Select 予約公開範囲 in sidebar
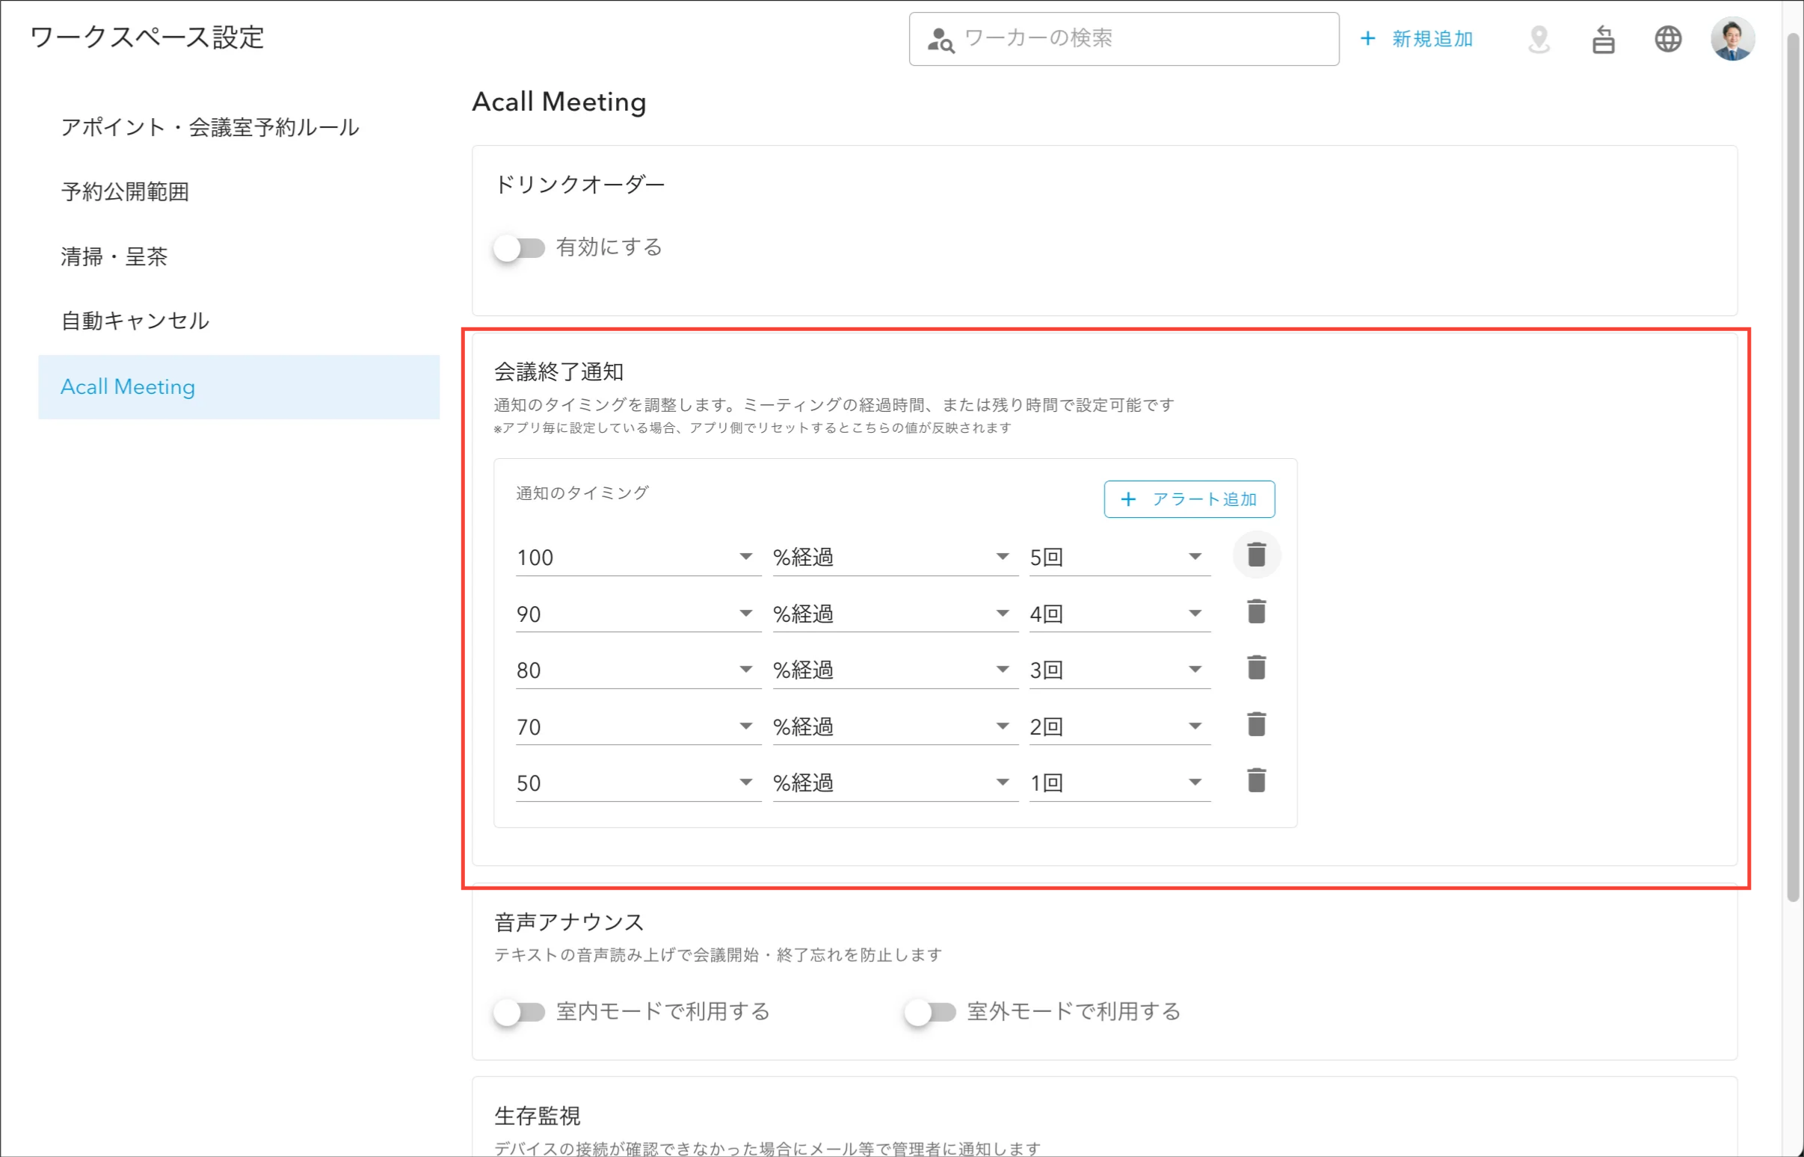 [x=239, y=192]
